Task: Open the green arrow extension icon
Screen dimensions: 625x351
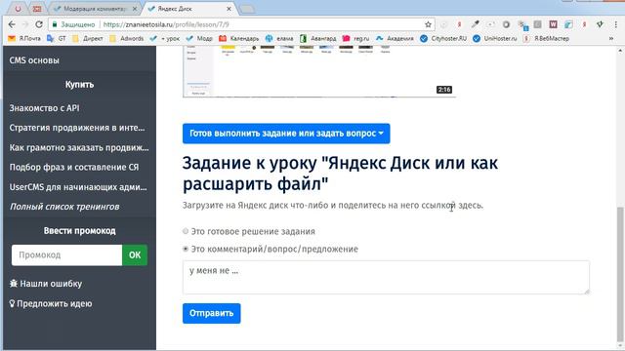Action: (x=600, y=24)
